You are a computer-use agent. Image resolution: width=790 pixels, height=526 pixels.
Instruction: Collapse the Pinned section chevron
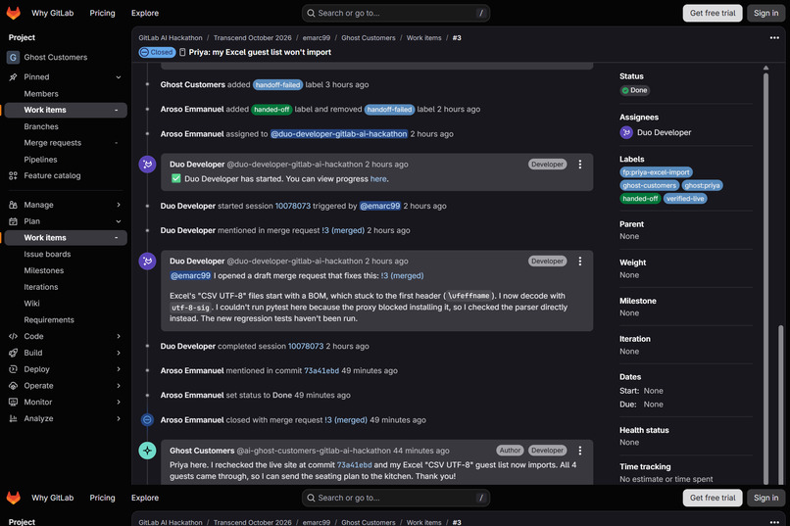tap(119, 77)
